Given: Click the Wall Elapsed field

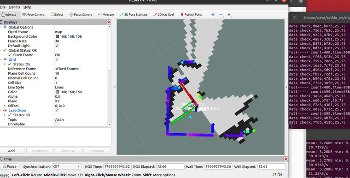Looking at the screenshot, I should [x=272, y=166].
